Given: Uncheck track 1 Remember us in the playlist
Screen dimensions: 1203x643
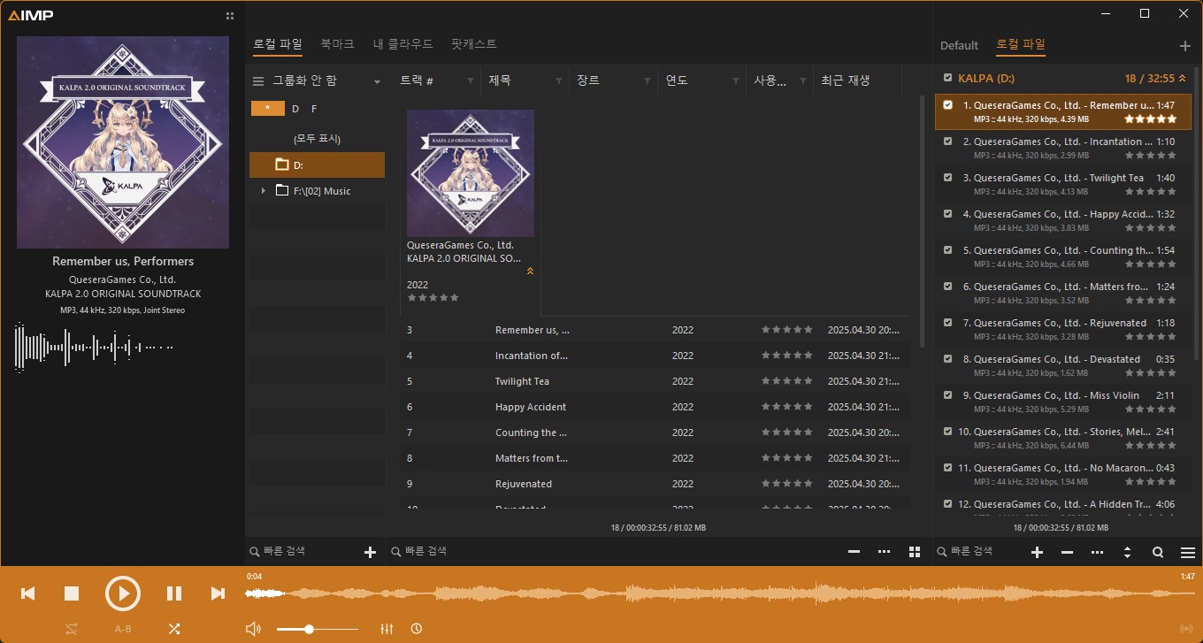Looking at the screenshot, I should tap(948, 105).
